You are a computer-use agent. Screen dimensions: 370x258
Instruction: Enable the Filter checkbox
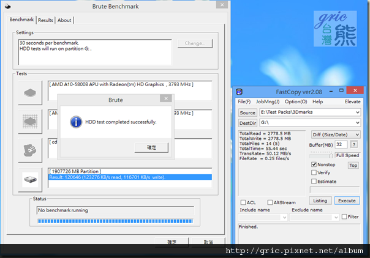344,216
